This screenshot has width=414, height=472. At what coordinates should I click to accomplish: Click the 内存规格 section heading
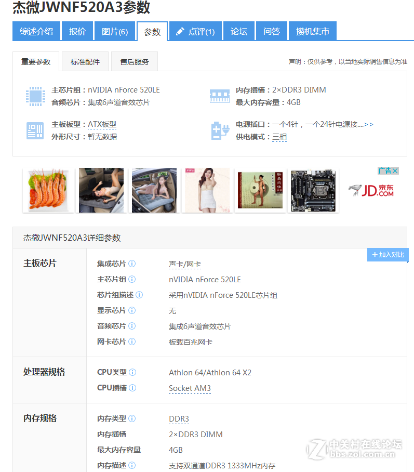tap(40, 418)
